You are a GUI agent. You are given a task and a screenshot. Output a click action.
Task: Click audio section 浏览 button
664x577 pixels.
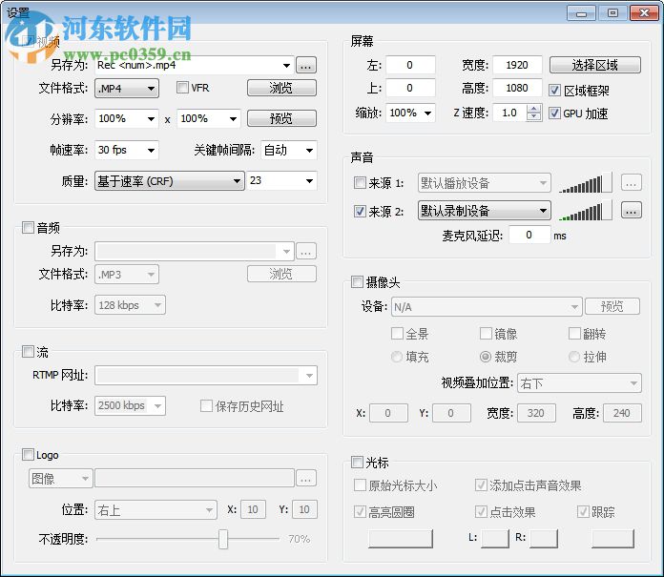281,274
